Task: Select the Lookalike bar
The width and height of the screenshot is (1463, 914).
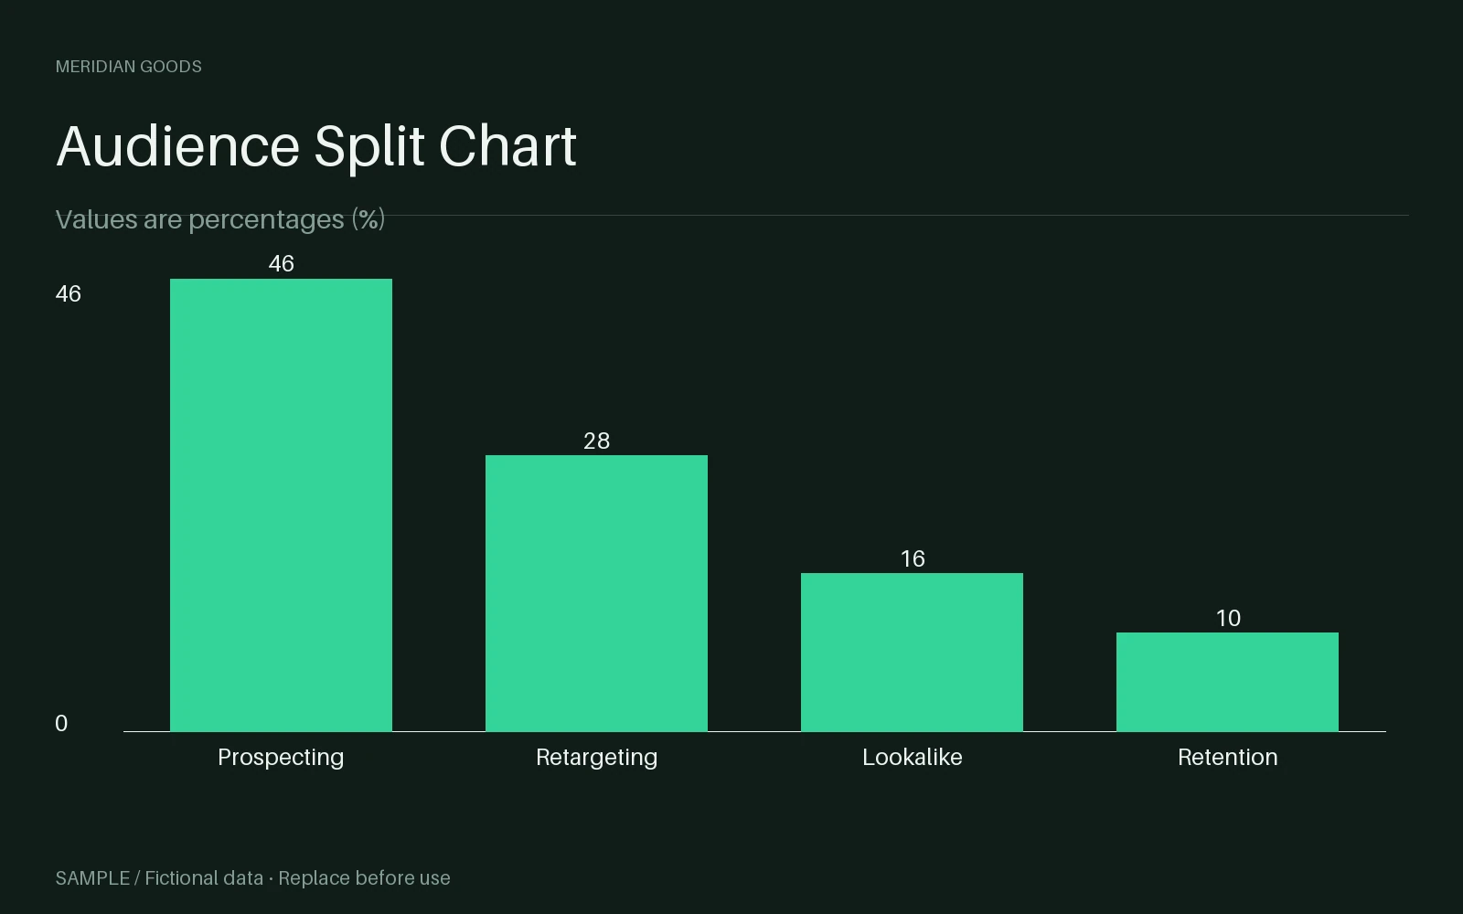Action: (x=912, y=652)
